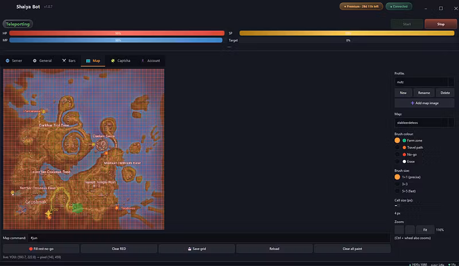Create a new profile with New

[x=403, y=93]
